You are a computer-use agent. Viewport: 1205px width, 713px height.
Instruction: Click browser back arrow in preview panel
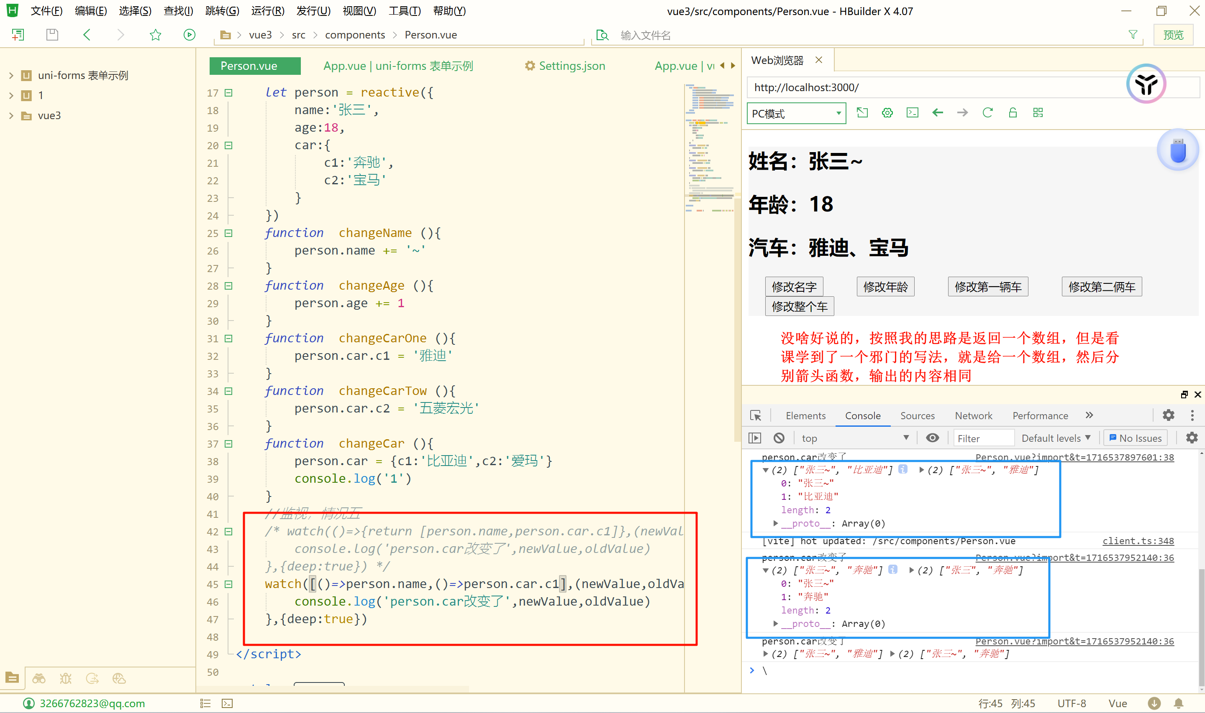pos(937,113)
